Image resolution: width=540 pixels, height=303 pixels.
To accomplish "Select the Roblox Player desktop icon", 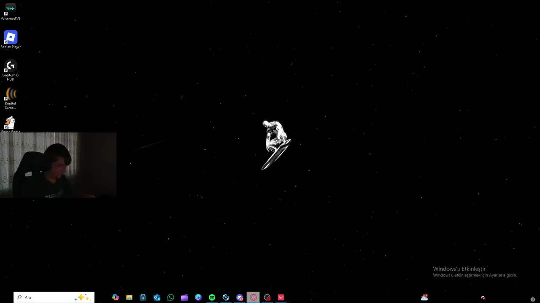I will tap(11, 40).
